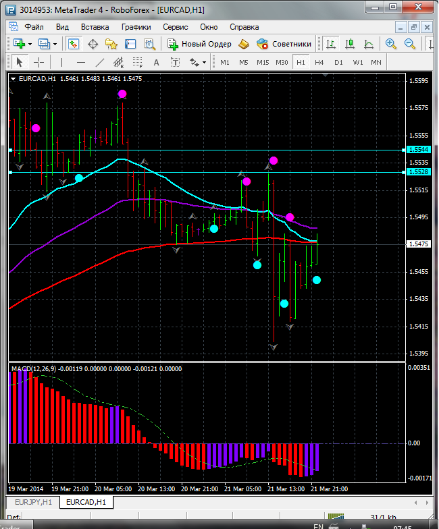Click the Zoom Out magnifier
The height and width of the screenshot is (529, 439).
point(410,45)
